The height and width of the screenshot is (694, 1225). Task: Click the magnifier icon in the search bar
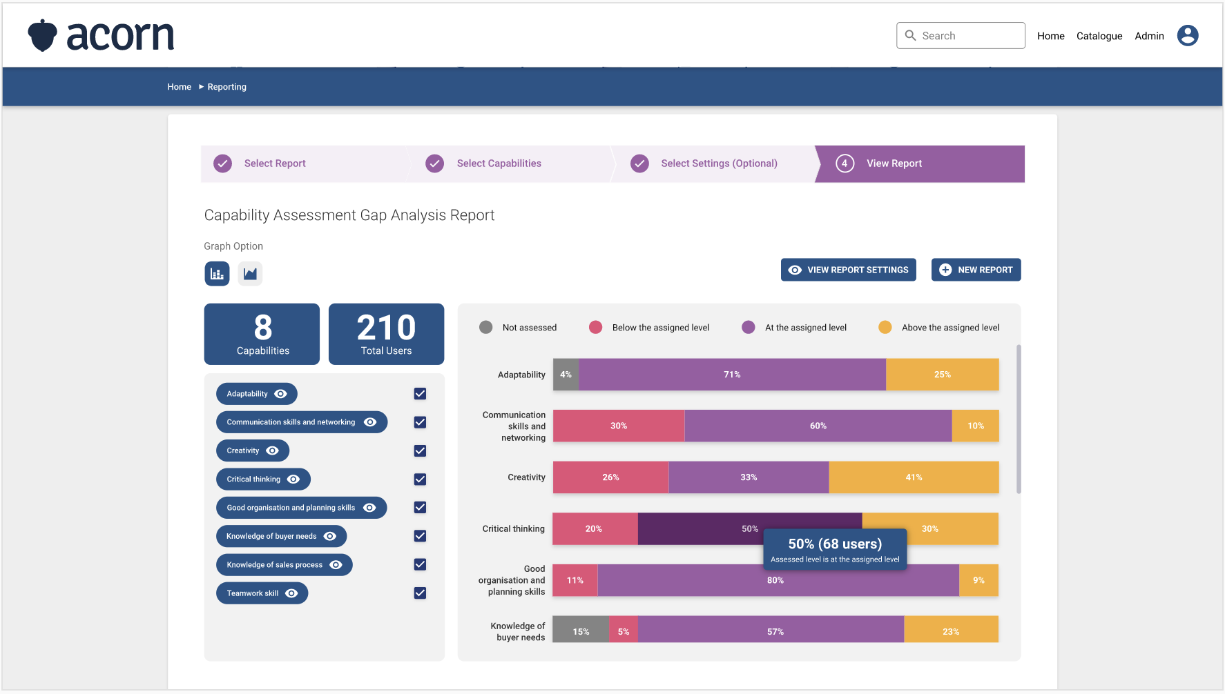[910, 35]
